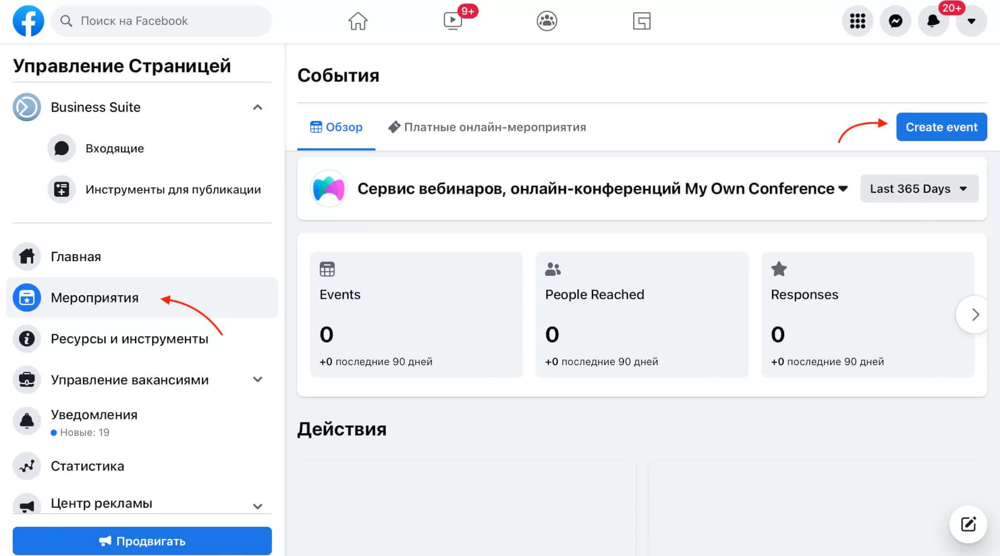Open Статистика in the left sidebar
This screenshot has height=556, width=1000.
[87, 466]
